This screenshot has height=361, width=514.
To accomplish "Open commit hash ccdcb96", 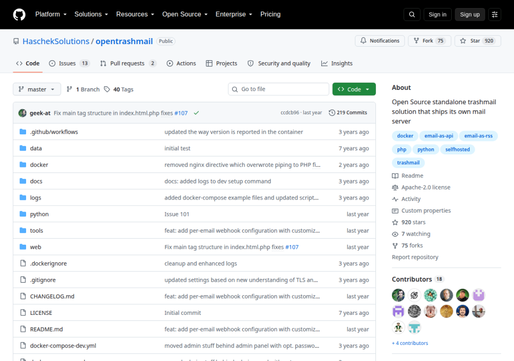I will coord(290,112).
